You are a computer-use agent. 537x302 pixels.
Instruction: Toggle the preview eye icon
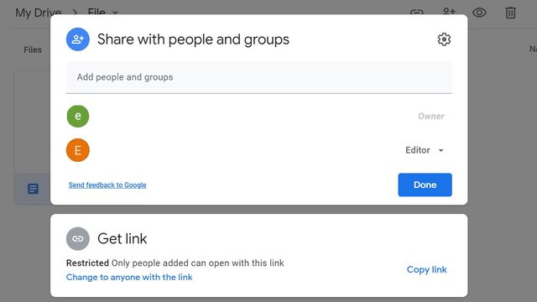click(x=479, y=13)
